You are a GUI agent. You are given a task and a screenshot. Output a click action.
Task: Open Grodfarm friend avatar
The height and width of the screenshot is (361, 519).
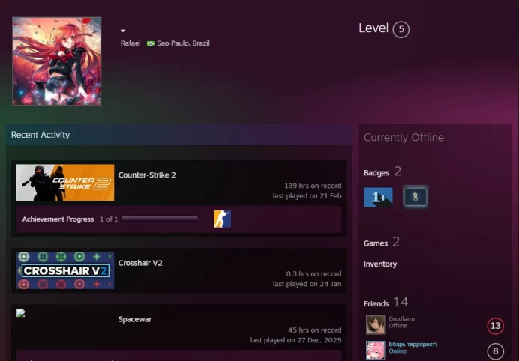[375, 324]
